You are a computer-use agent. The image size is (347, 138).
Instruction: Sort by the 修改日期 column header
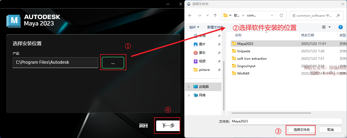(308, 35)
